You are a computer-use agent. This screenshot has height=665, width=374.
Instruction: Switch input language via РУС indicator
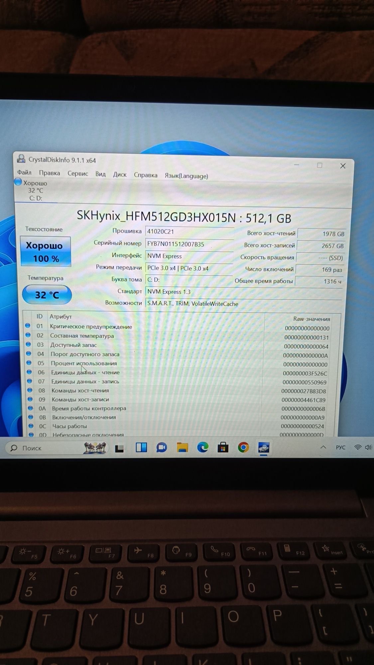click(340, 447)
